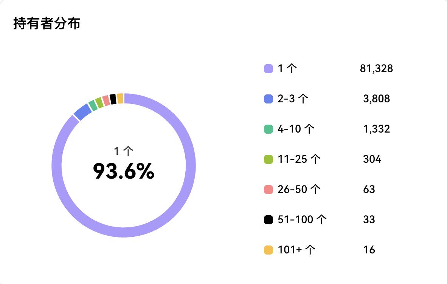Image resolution: width=447 pixels, height=284 pixels.
Task: Click the 3,808 value in the legend
Action: (376, 99)
